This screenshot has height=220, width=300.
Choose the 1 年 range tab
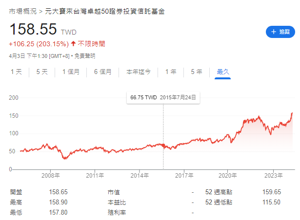tap(171, 72)
